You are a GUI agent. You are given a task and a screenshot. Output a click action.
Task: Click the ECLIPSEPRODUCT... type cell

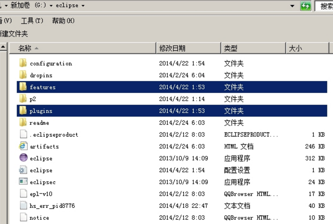coord(251,135)
